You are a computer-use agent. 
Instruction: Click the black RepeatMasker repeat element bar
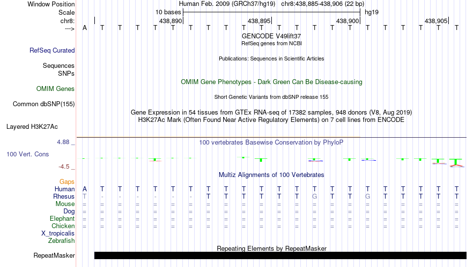pos(280,255)
